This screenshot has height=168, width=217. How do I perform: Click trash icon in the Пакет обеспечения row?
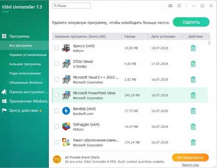point(193,142)
